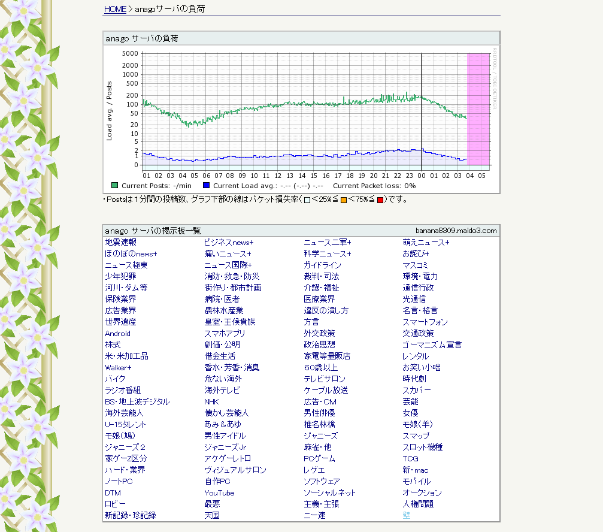Visit the 医療業界 board link
The width and height of the screenshot is (603, 532).
coord(319,300)
